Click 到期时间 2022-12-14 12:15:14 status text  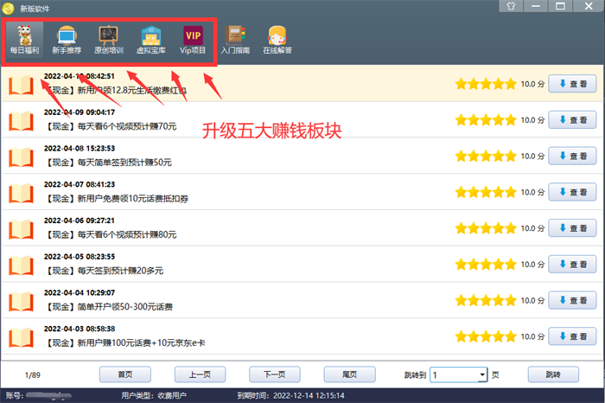pyautogui.click(x=290, y=396)
